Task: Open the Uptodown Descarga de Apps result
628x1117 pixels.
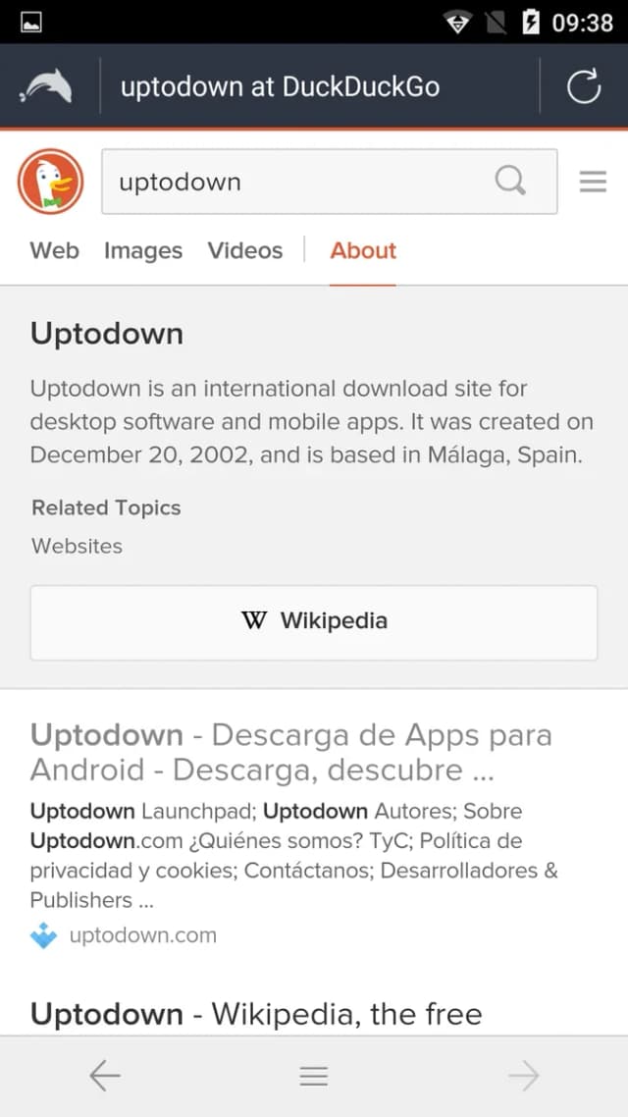Action: click(291, 752)
